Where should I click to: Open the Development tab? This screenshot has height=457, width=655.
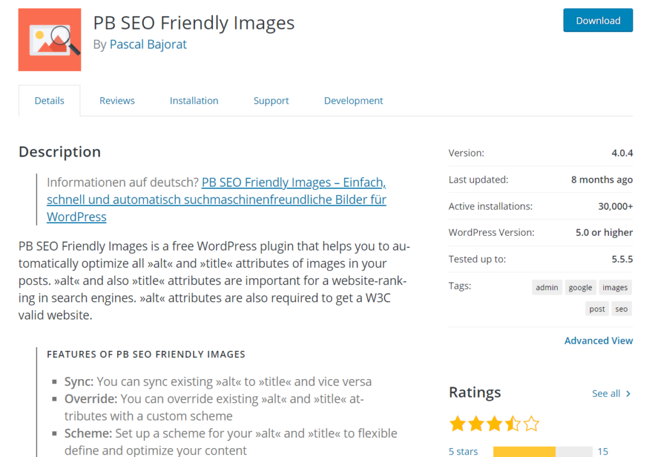(353, 100)
